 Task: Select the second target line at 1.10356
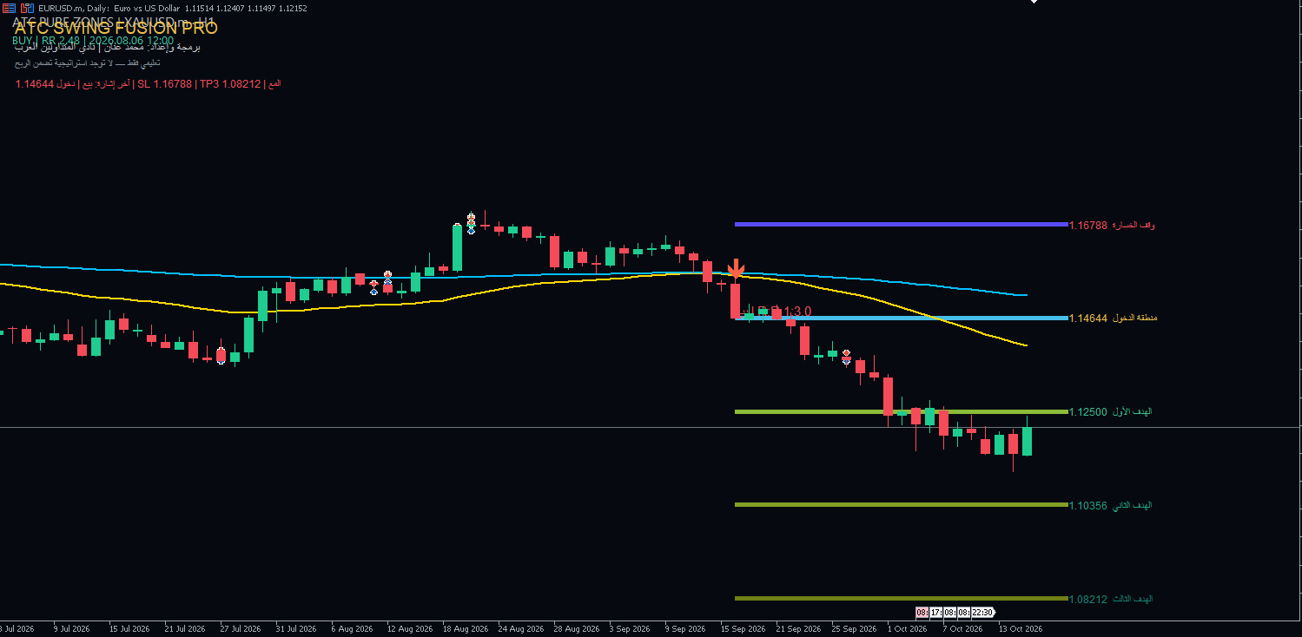click(x=901, y=505)
